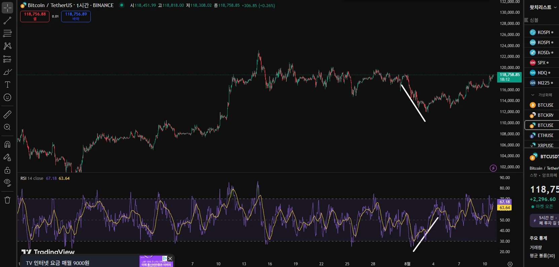Open the Fibonacci and Gann tools
559x267 pixels.
click(x=7, y=33)
